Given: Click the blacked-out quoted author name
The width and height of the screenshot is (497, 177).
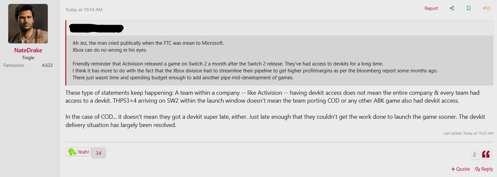Looking at the screenshot, I should (96, 28).
